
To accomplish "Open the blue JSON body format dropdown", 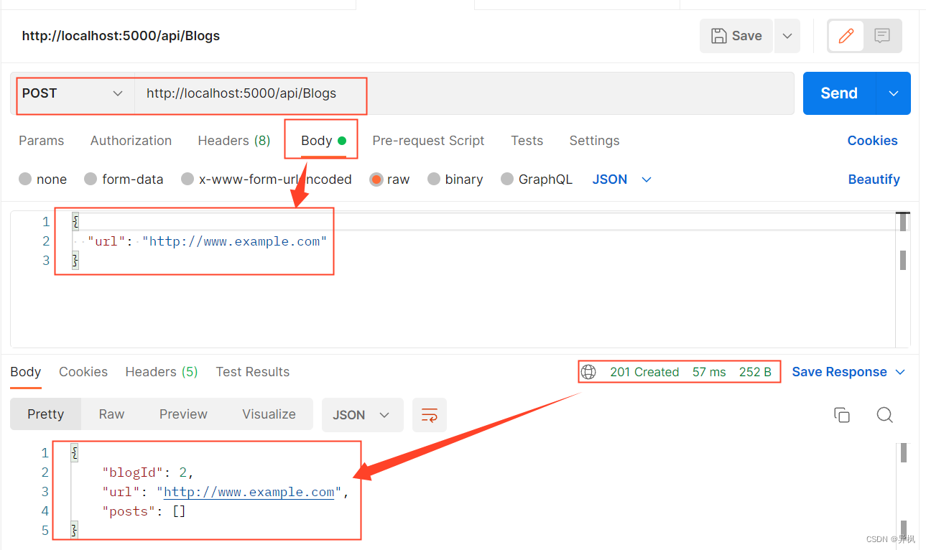I will (621, 180).
